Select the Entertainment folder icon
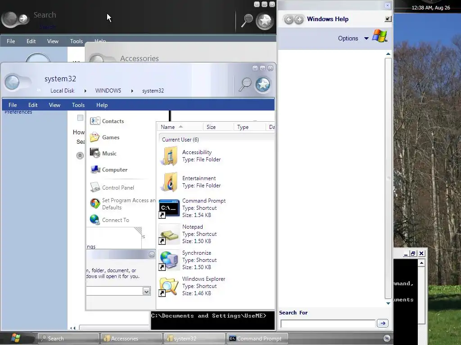The width and height of the screenshot is (461, 345). (169, 182)
